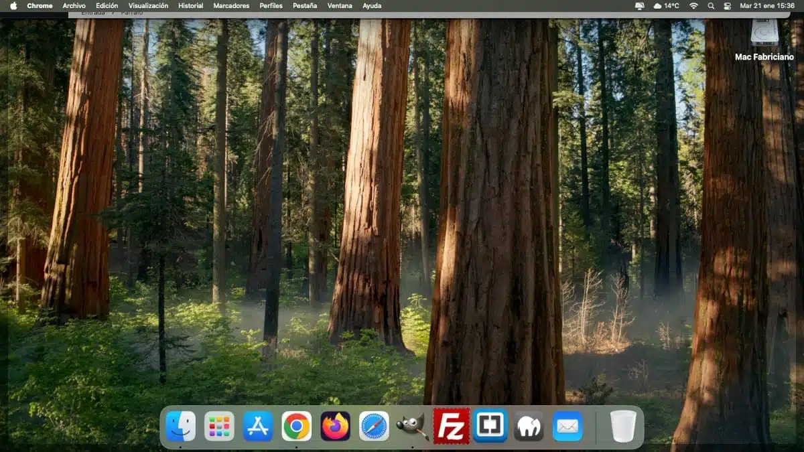
Task: Open the Pestaña menu
Action: 305,5
